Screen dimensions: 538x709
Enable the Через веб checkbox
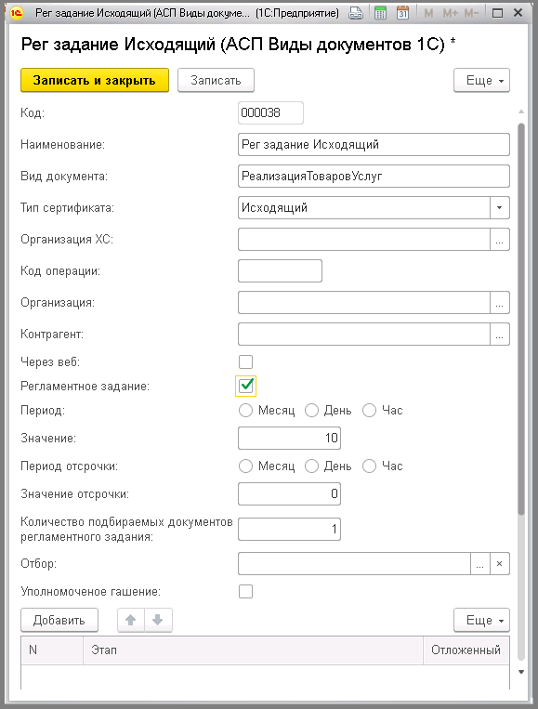[x=246, y=361]
